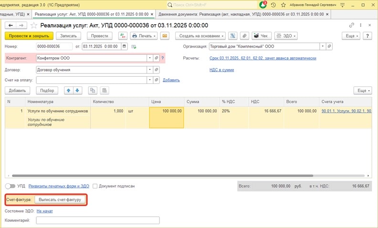Move table row down with arrow

[77, 90]
